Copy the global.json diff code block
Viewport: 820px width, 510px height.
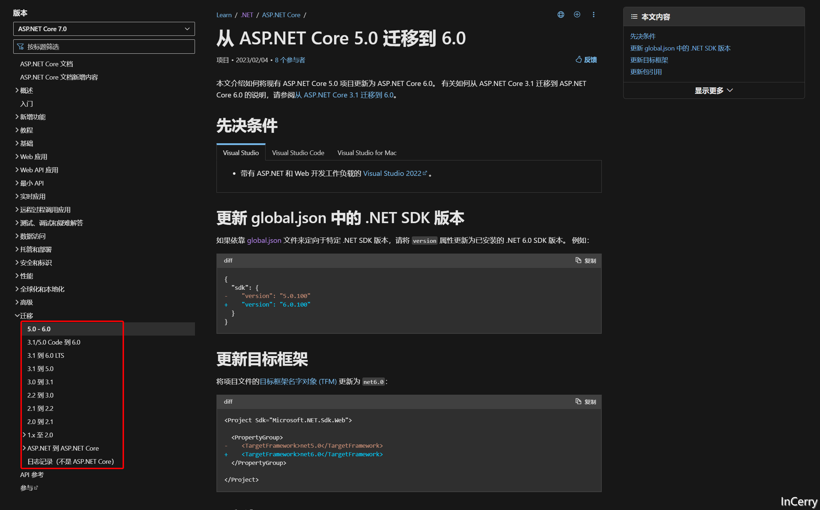pos(586,261)
